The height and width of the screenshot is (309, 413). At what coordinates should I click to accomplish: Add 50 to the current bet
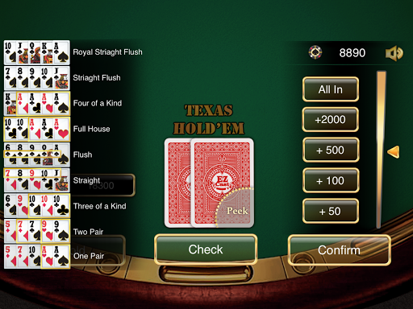pyautogui.click(x=331, y=211)
